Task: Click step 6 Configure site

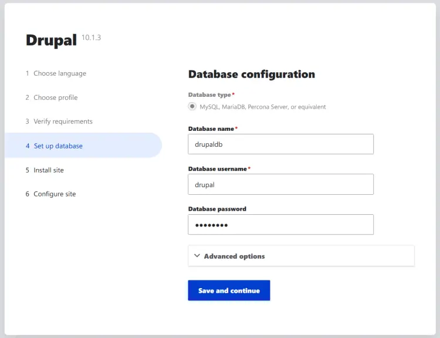Action: tap(54, 194)
